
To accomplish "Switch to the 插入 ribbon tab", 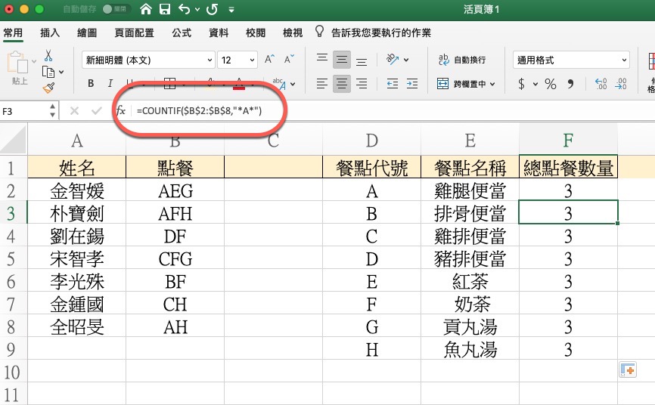I will point(50,33).
